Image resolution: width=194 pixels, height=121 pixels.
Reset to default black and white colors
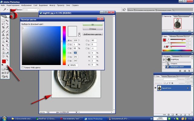coord(3,65)
